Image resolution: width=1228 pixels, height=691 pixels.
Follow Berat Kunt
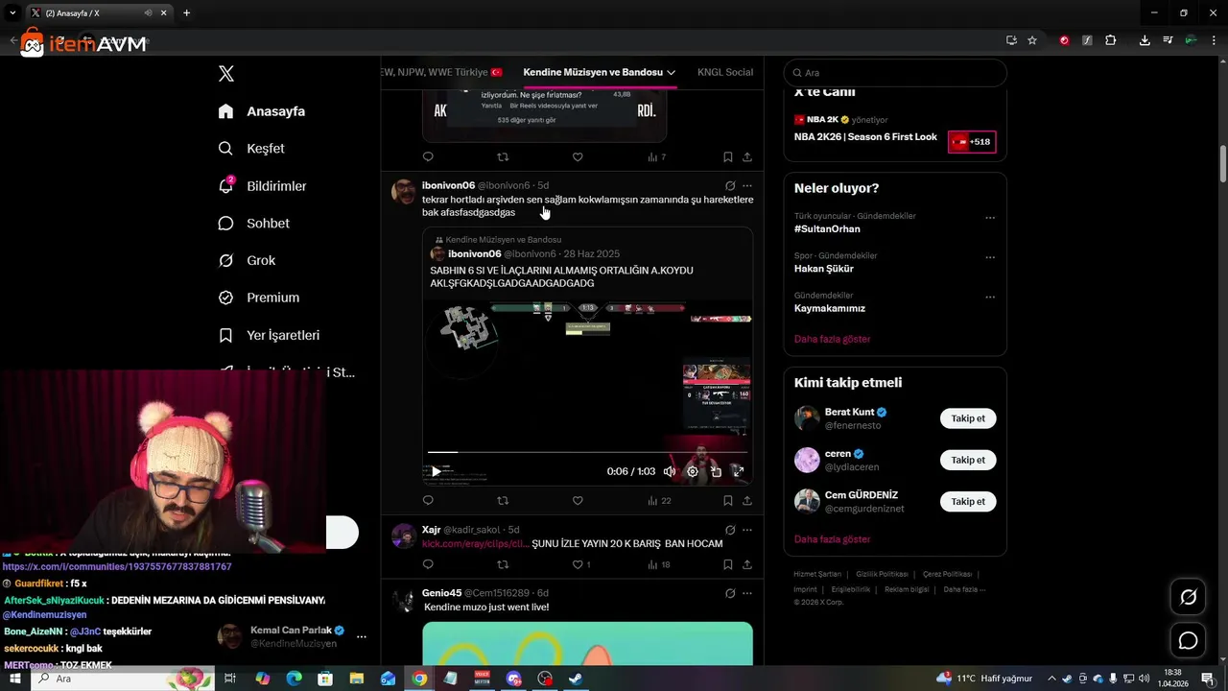(x=968, y=418)
